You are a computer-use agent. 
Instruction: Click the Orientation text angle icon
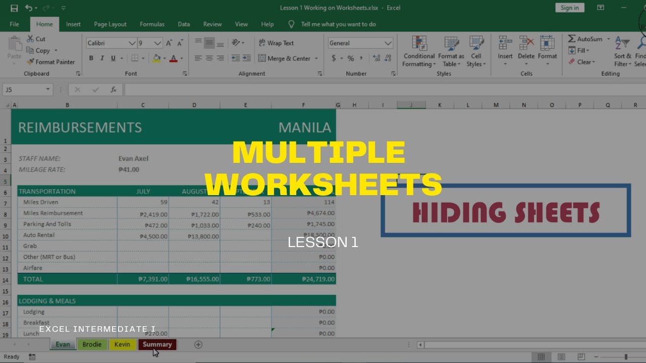click(x=236, y=43)
